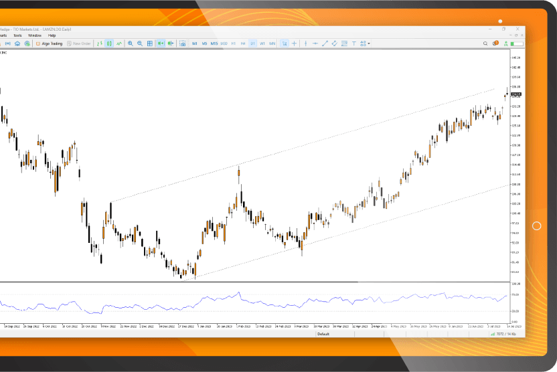
Task: Switch chart to candlesticks view
Action: point(109,43)
